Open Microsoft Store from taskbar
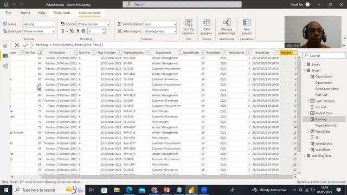Image resolution: width=347 pixels, height=195 pixels. click(x=104, y=190)
